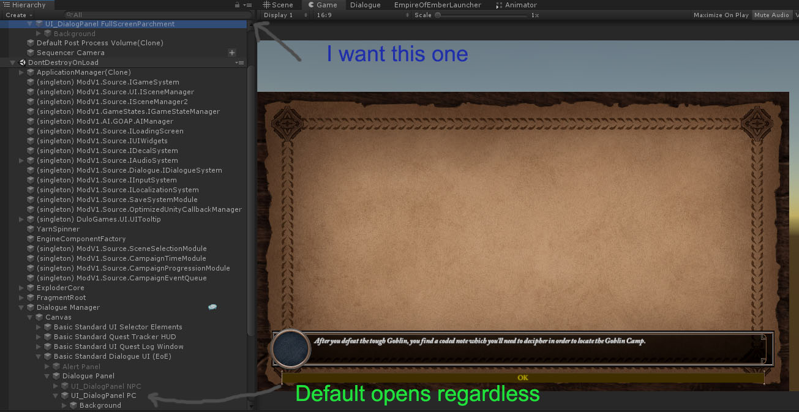
Task: Open the Display 1 dropdown
Action: (285, 15)
